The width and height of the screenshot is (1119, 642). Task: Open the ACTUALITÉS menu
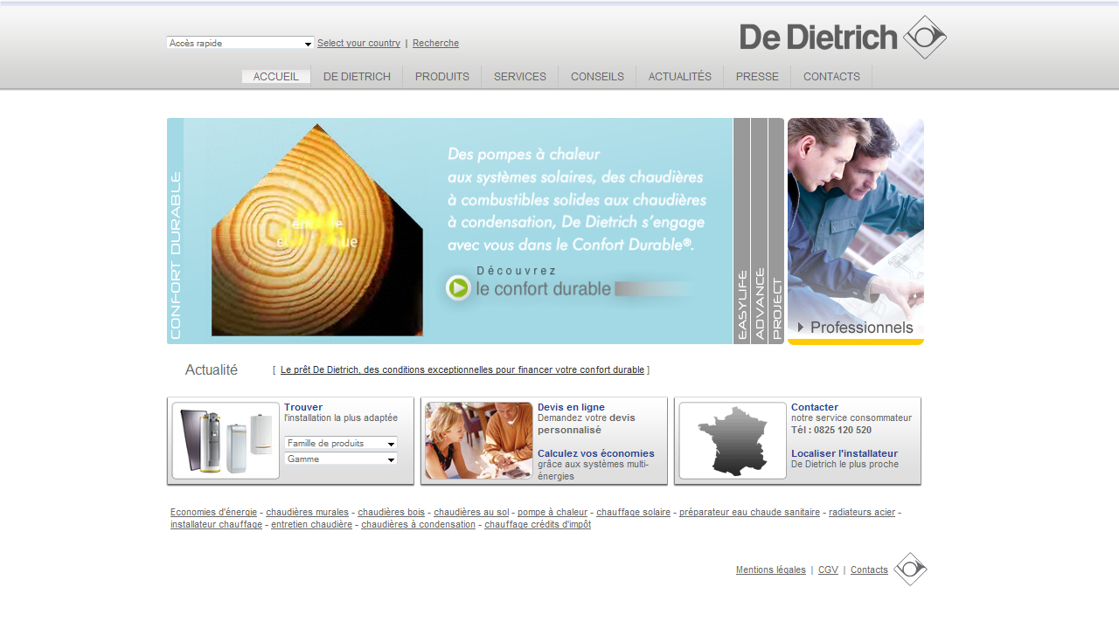[680, 77]
